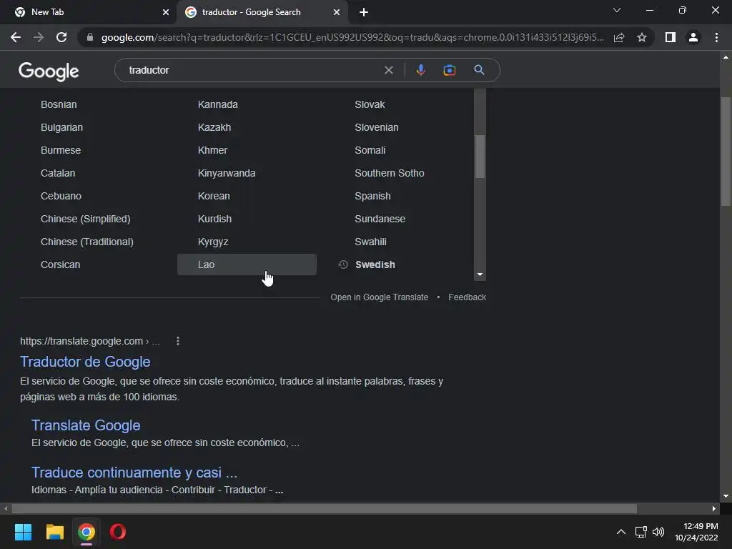Start voice search with the microphone icon
Screen dimensions: 732x549
(420, 70)
